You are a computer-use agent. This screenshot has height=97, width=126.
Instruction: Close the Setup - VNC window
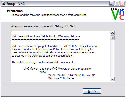pos(122,4)
